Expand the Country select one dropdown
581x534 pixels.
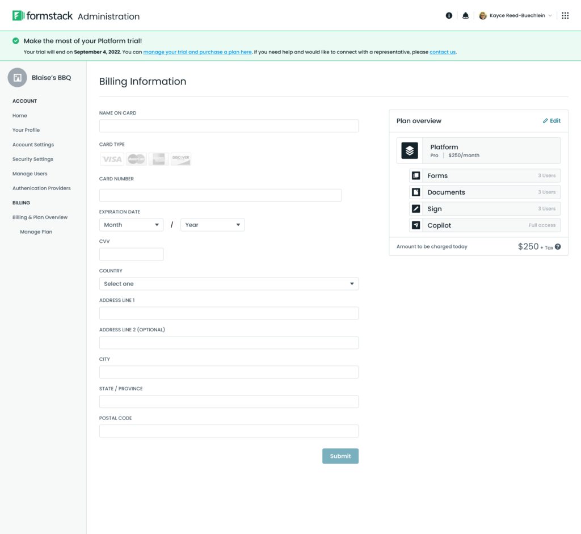pyautogui.click(x=229, y=284)
